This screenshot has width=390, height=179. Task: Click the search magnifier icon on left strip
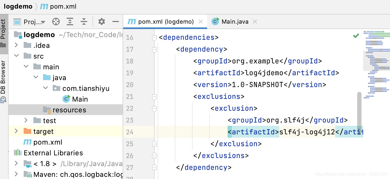coord(3,100)
